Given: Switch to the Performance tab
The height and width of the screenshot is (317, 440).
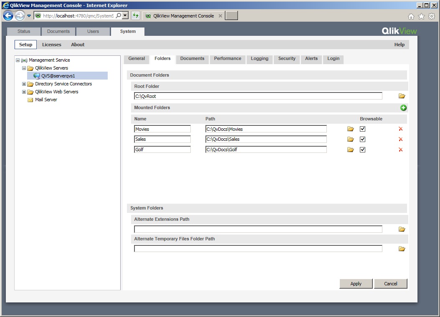Looking at the screenshot, I should pos(228,59).
